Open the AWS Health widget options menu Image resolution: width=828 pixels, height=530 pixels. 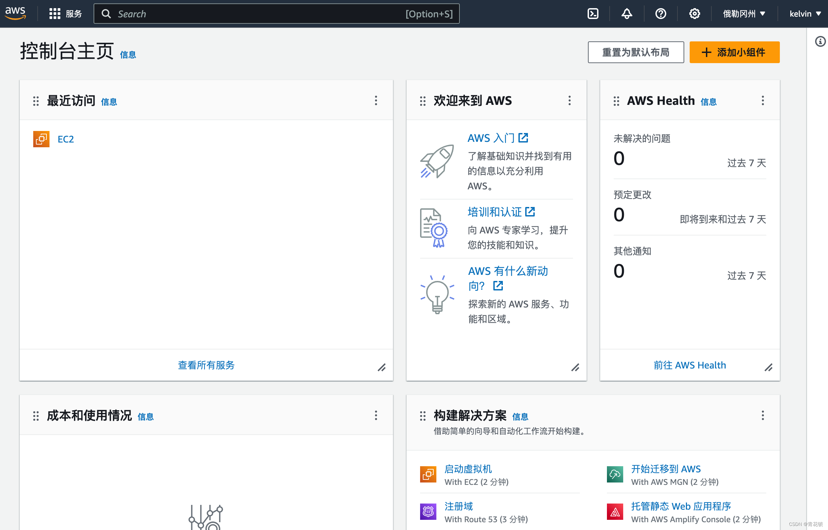tap(763, 100)
